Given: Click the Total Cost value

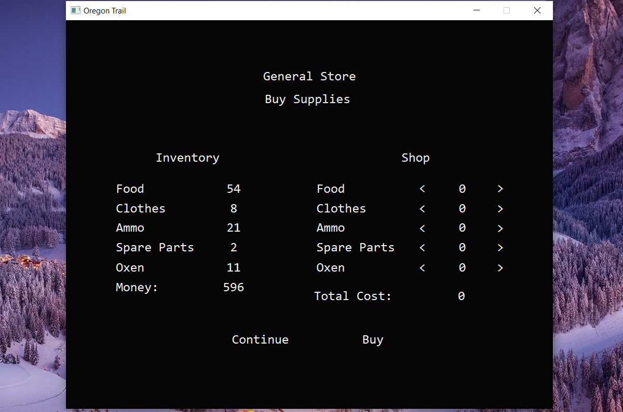Looking at the screenshot, I should click(461, 296).
